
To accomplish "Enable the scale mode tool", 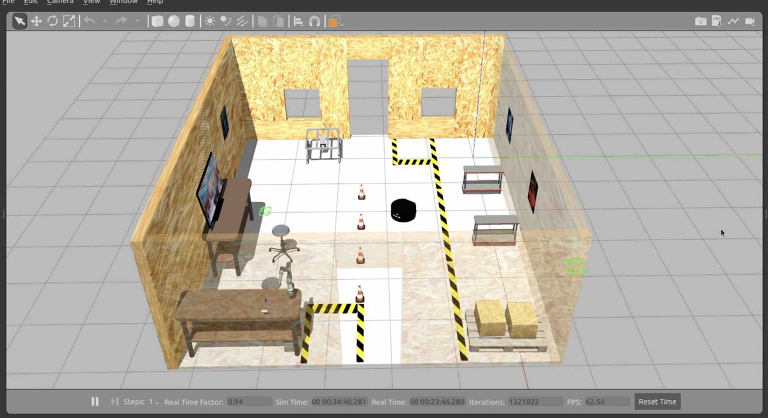I will coord(68,20).
